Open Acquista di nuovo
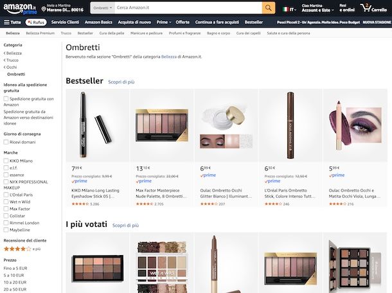The width and height of the screenshot is (392, 293). coord(134,22)
